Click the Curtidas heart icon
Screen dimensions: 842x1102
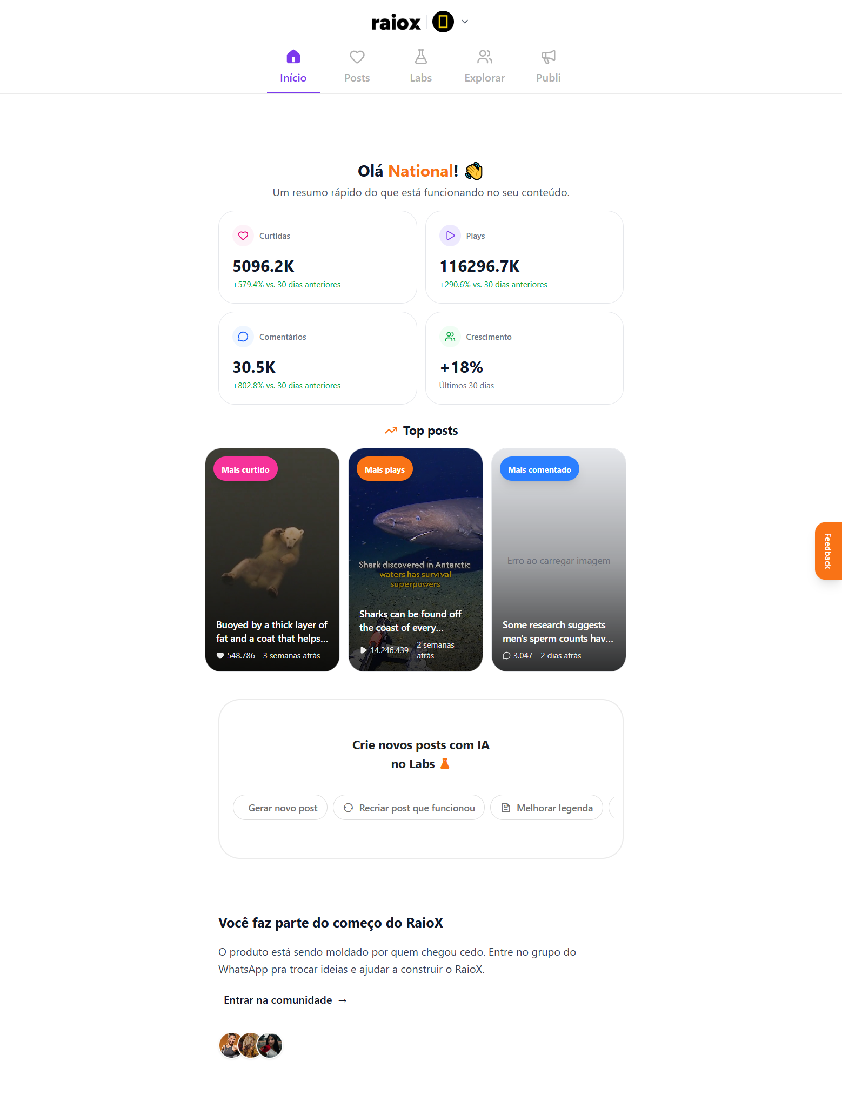tap(243, 236)
